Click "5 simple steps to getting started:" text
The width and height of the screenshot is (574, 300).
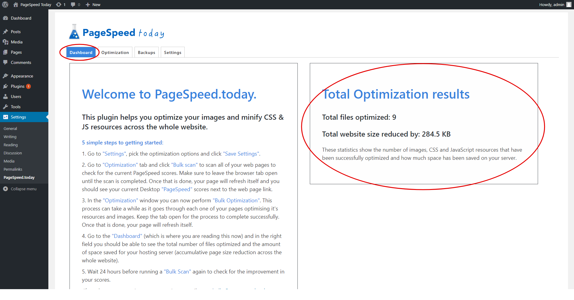[x=122, y=143]
